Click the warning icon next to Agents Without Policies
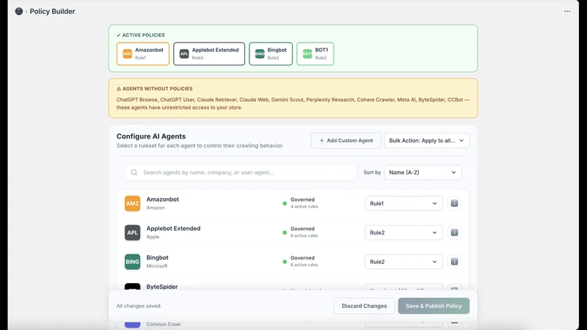Image resolution: width=587 pixels, height=330 pixels. point(119,89)
